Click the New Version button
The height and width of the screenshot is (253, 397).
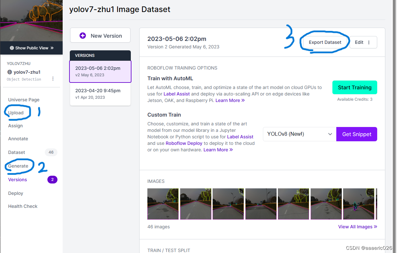pyautogui.click(x=100, y=35)
